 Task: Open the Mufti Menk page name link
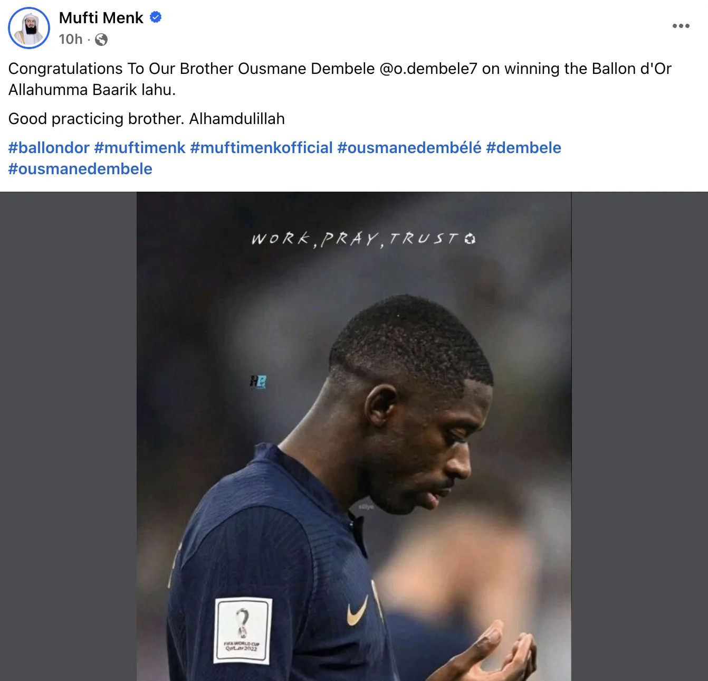point(101,18)
